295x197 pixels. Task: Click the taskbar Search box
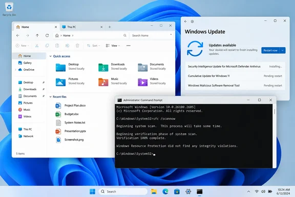point(123,191)
